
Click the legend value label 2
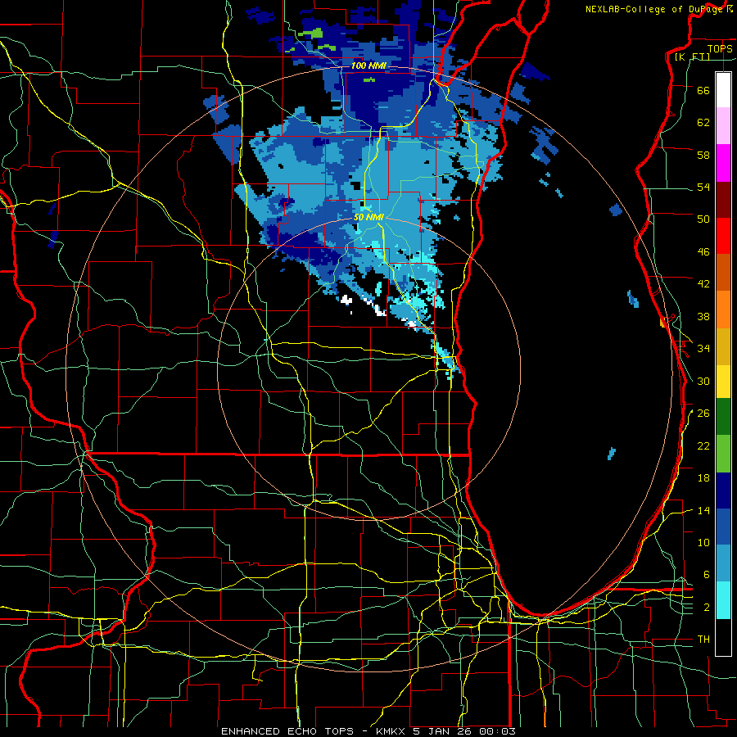pyautogui.click(x=707, y=608)
